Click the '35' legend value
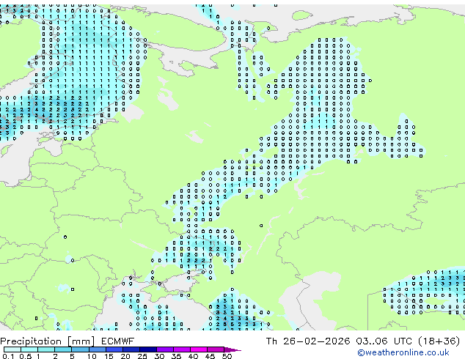This screenshot has width=465, height=359. [x=176, y=356]
